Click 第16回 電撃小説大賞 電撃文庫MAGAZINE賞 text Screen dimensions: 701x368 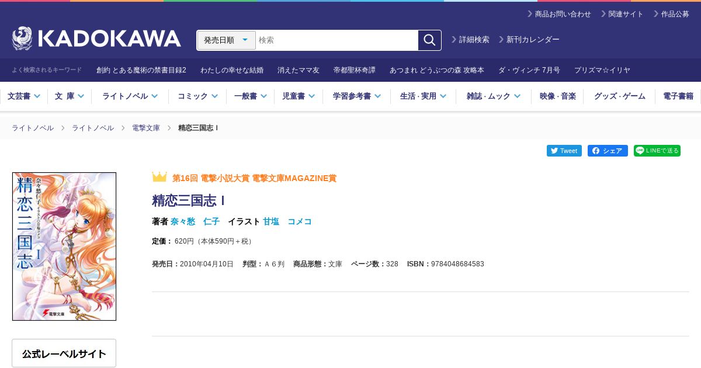254,178
